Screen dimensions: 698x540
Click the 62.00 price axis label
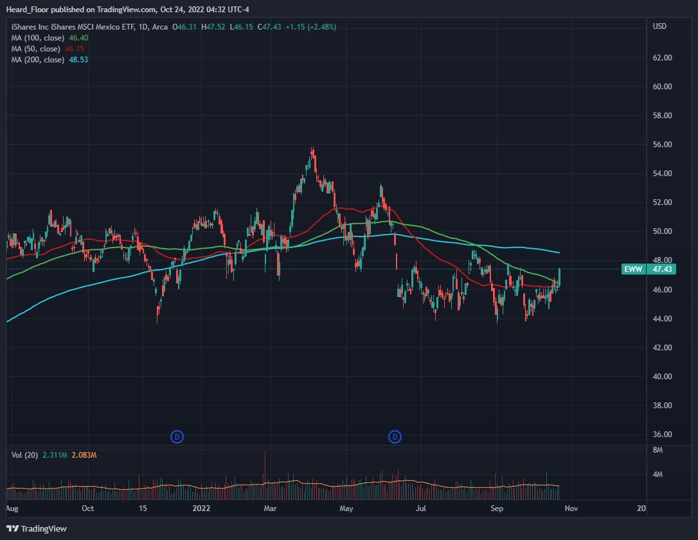[x=662, y=57]
